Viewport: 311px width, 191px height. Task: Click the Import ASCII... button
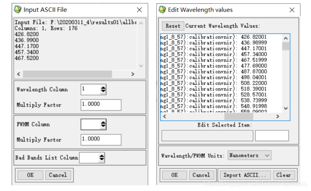click(x=244, y=175)
